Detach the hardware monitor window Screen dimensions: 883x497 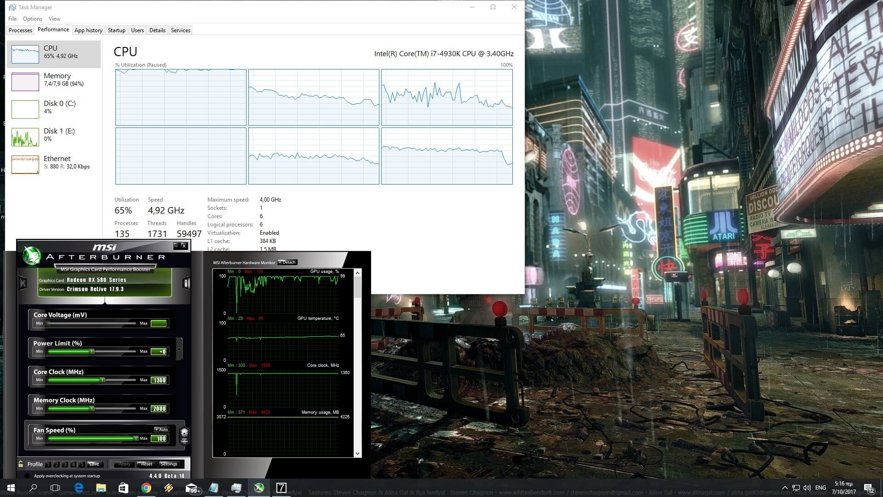[288, 262]
